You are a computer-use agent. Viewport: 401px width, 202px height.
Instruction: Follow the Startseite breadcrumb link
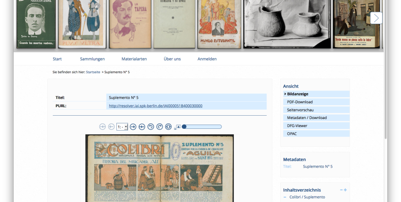[x=93, y=72]
